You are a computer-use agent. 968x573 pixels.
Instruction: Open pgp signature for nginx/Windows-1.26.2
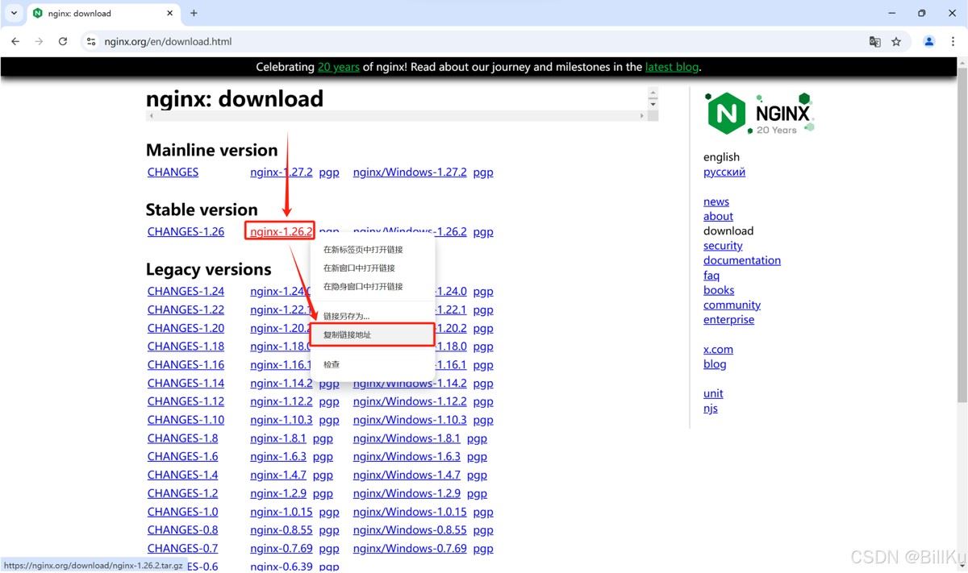pos(483,231)
